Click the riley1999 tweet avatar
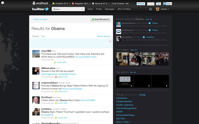 click(x=36, y=54)
